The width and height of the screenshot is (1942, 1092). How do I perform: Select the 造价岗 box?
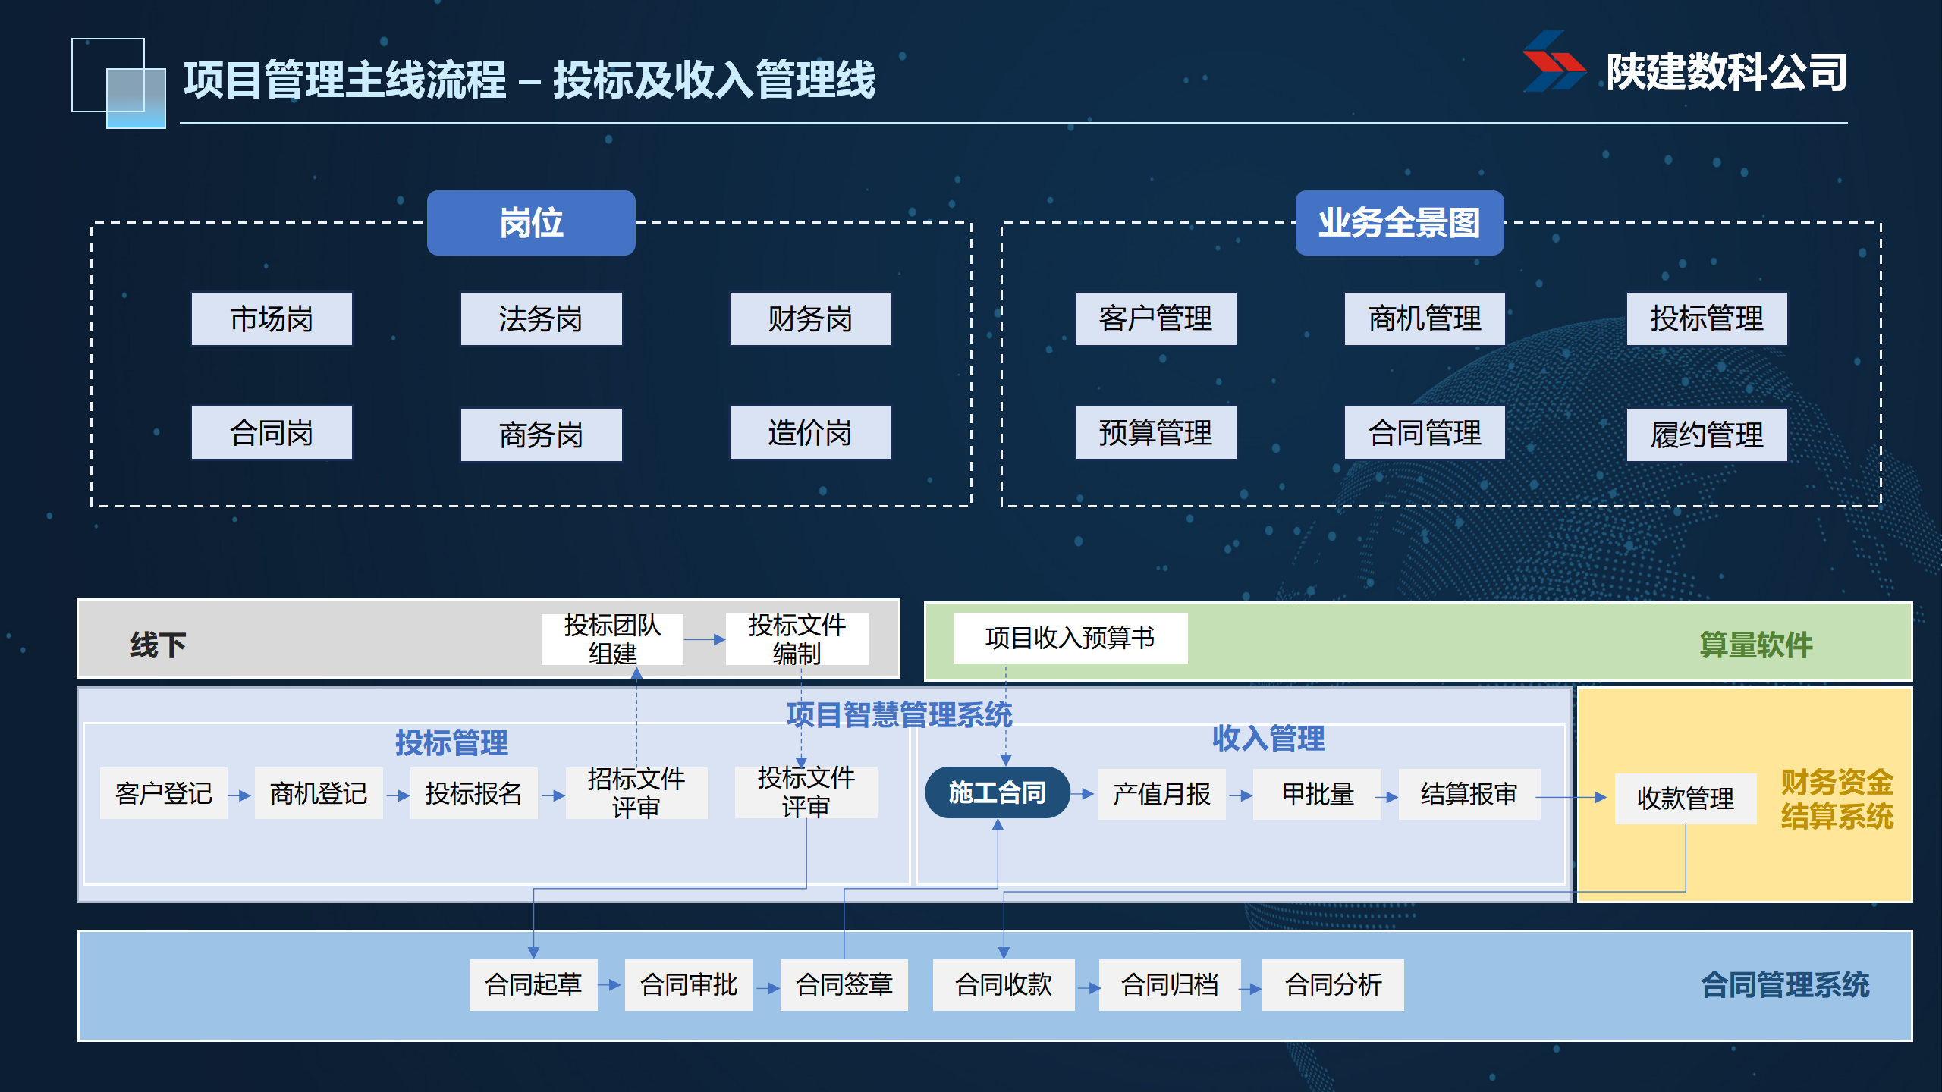pyautogui.click(x=809, y=433)
